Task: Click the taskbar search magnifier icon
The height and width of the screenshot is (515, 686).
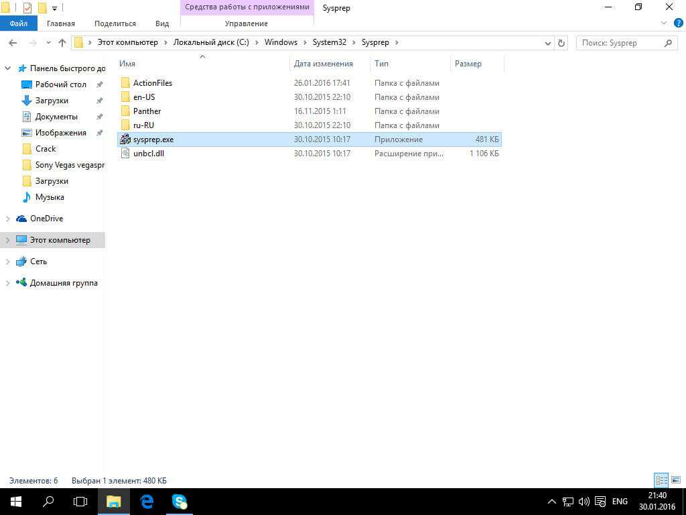Action: [48, 502]
